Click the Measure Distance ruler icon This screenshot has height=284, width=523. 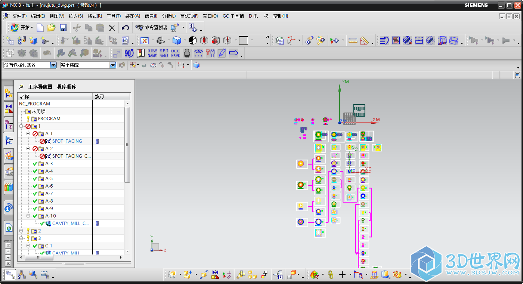pyautogui.click(x=353, y=40)
